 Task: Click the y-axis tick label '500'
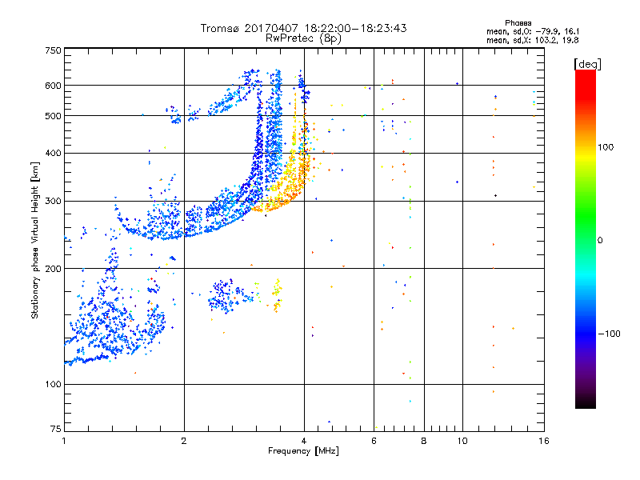coord(53,116)
